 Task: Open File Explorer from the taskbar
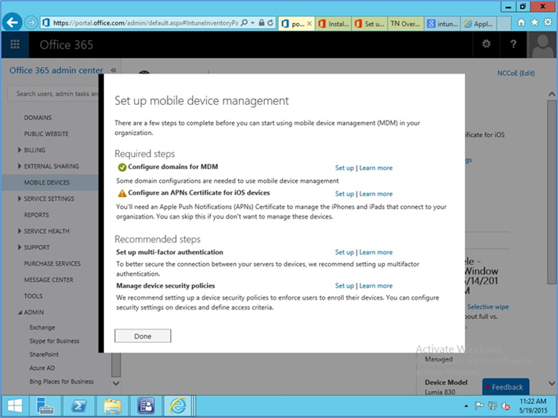[112, 405]
